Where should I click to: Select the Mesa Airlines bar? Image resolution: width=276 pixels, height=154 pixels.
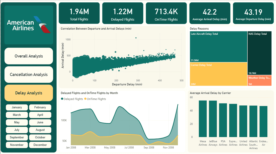click(x=203, y=119)
